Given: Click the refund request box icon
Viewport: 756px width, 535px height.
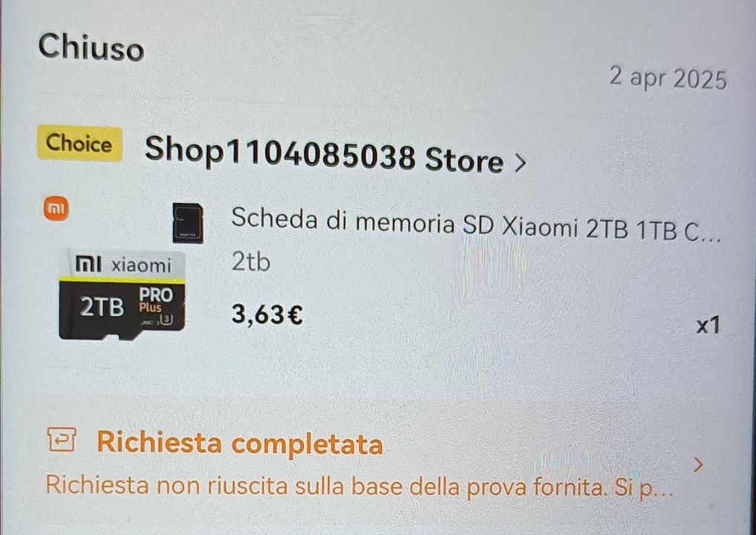Looking at the screenshot, I should click(x=62, y=439).
